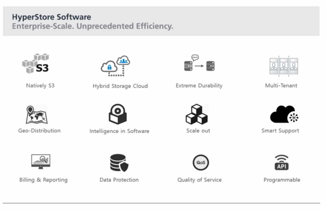Screen dimensions: 326x210
Task: Click the QoS circle icon
Action: (x=200, y=162)
